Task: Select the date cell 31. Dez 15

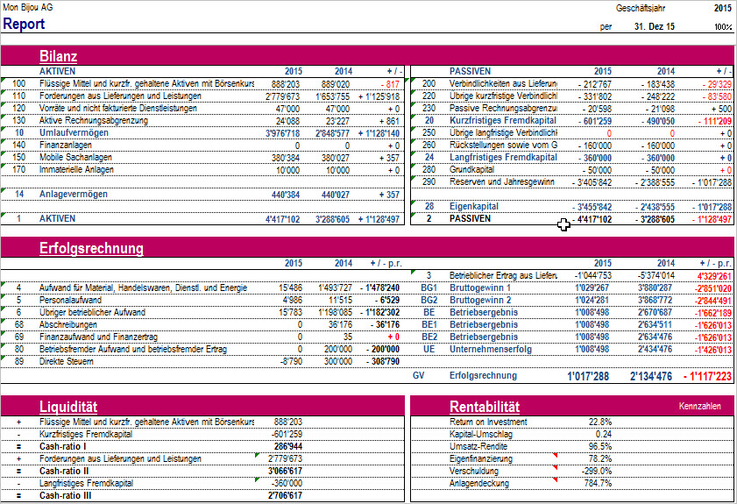Action: pyautogui.click(x=655, y=26)
